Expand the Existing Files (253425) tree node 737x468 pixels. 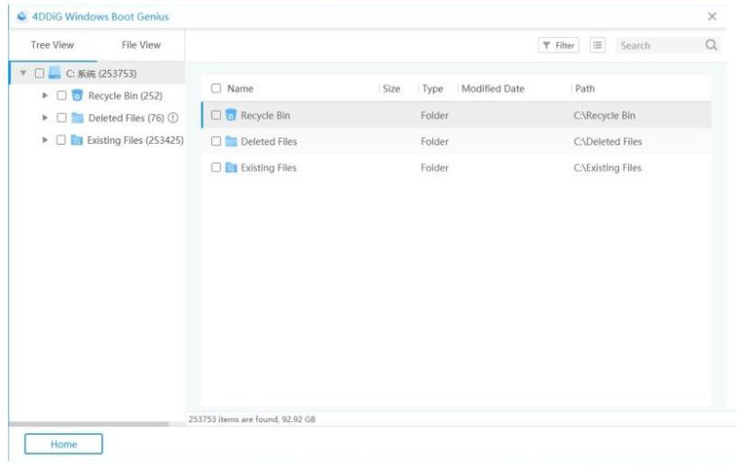(x=45, y=139)
